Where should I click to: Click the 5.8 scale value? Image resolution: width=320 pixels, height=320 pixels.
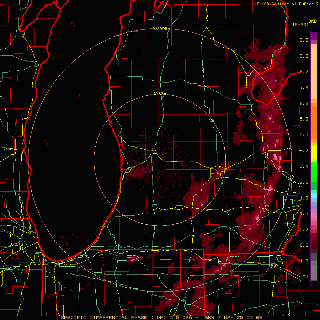click(304, 119)
